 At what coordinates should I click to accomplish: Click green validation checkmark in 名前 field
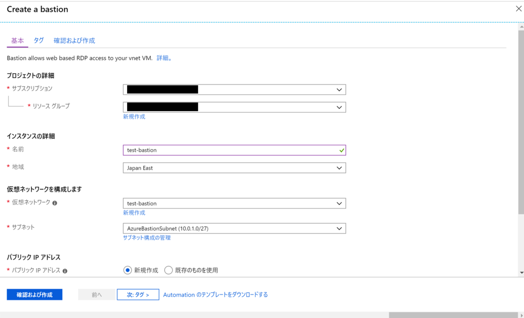(341, 150)
